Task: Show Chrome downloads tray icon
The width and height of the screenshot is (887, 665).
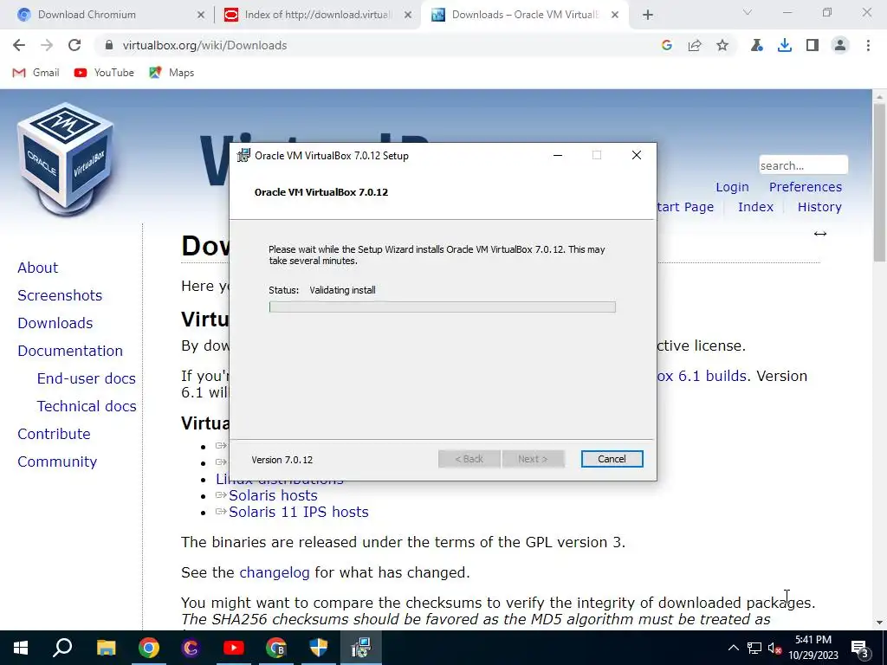Action: 785,45
